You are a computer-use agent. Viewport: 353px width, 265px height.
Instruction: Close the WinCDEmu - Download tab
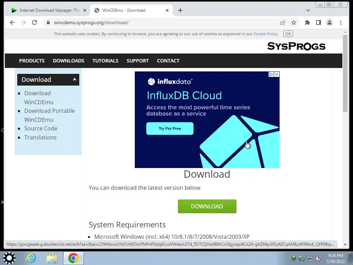(x=167, y=10)
